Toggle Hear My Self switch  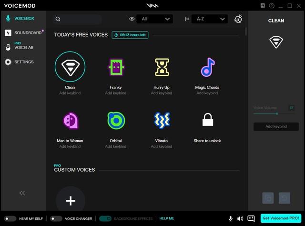click(x=10, y=218)
